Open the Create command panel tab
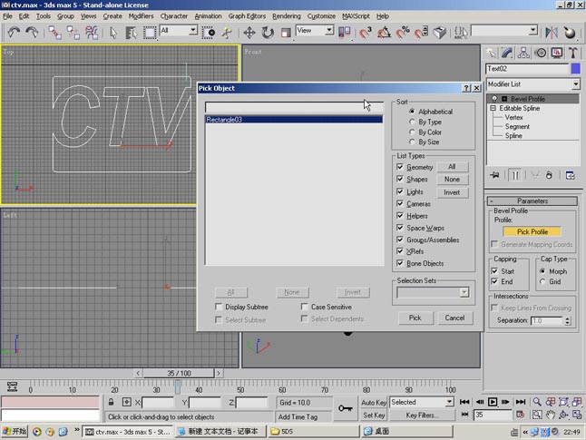 pyautogui.click(x=491, y=54)
